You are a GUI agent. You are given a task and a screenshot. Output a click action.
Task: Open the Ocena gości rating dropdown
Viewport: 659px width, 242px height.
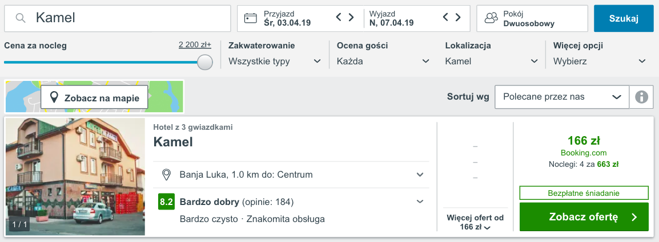coord(383,61)
